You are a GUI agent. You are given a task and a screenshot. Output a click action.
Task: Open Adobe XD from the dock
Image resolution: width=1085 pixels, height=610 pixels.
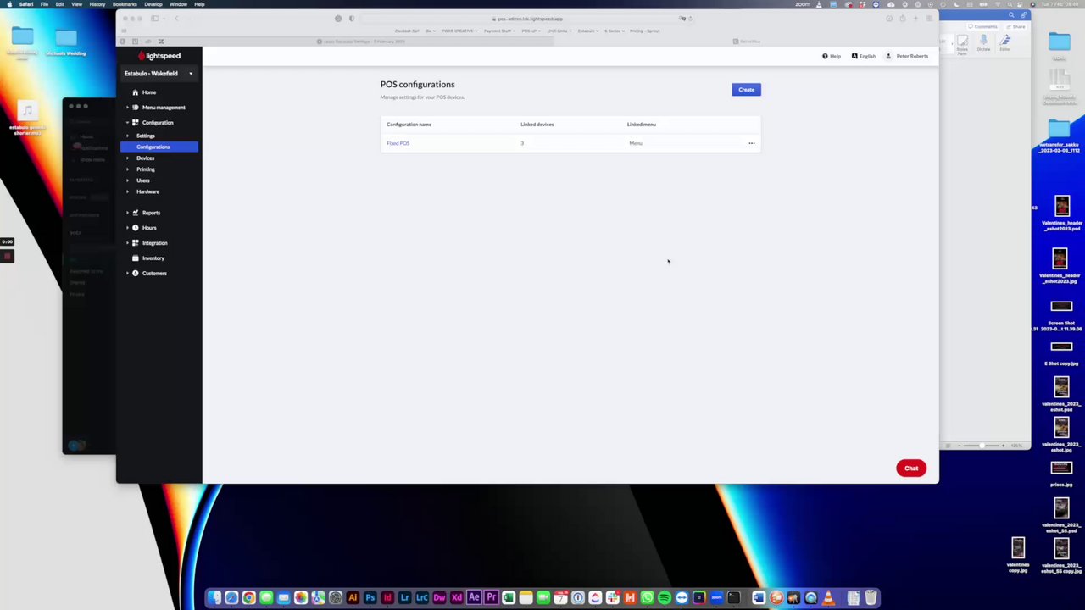point(457,598)
